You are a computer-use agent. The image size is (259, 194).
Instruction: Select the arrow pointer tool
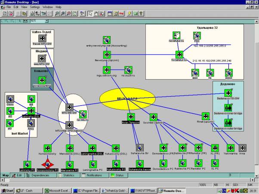pyautogui.click(x=90, y=13)
